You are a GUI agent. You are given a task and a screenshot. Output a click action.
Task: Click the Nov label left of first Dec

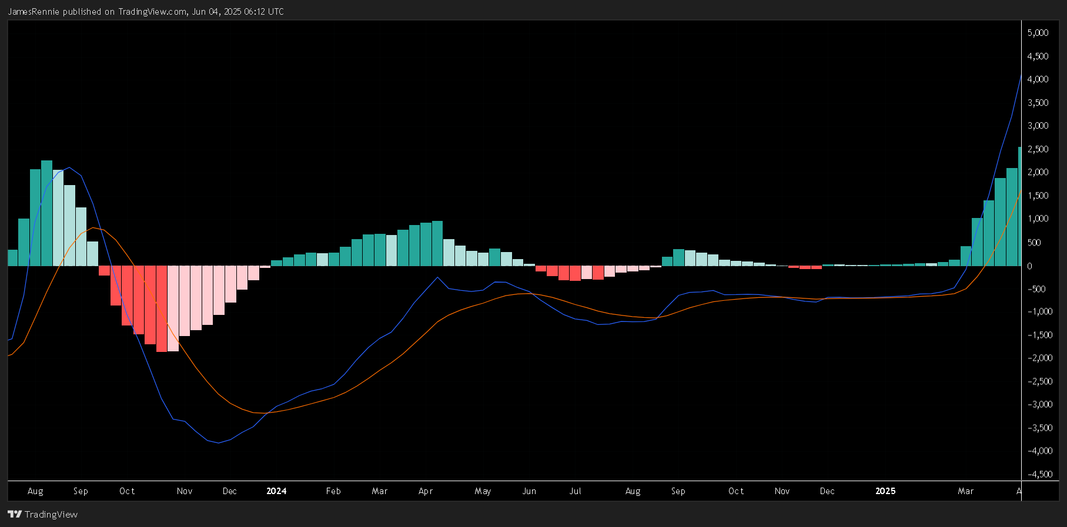185,491
